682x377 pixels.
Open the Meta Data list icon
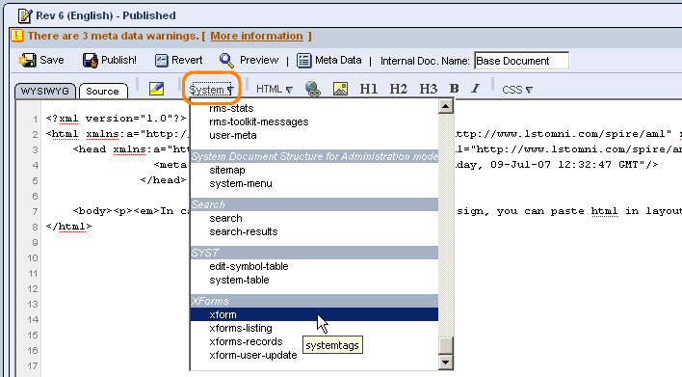tap(304, 60)
